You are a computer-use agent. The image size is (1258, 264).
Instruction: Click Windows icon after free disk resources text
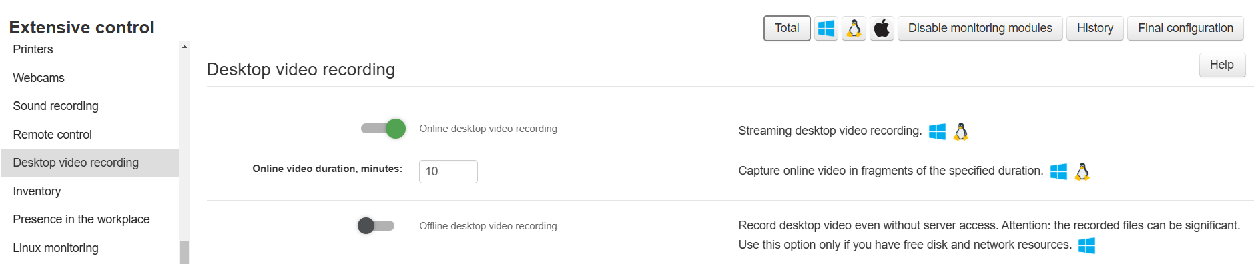[1086, 245]
